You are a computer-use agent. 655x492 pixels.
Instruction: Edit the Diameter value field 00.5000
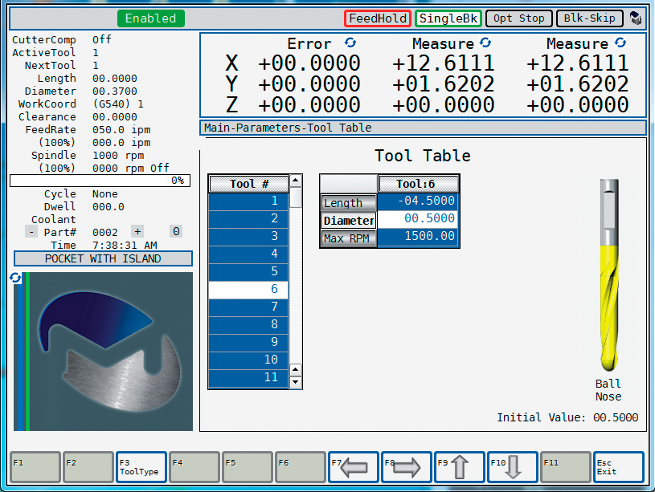coord(418,220)
